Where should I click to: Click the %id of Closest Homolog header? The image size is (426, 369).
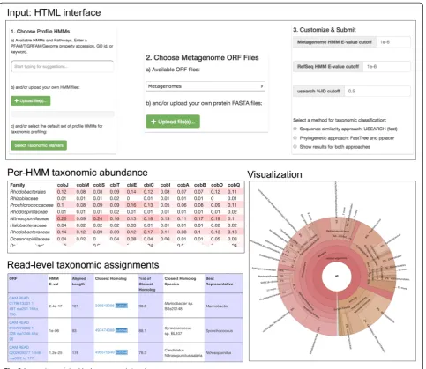147,284
